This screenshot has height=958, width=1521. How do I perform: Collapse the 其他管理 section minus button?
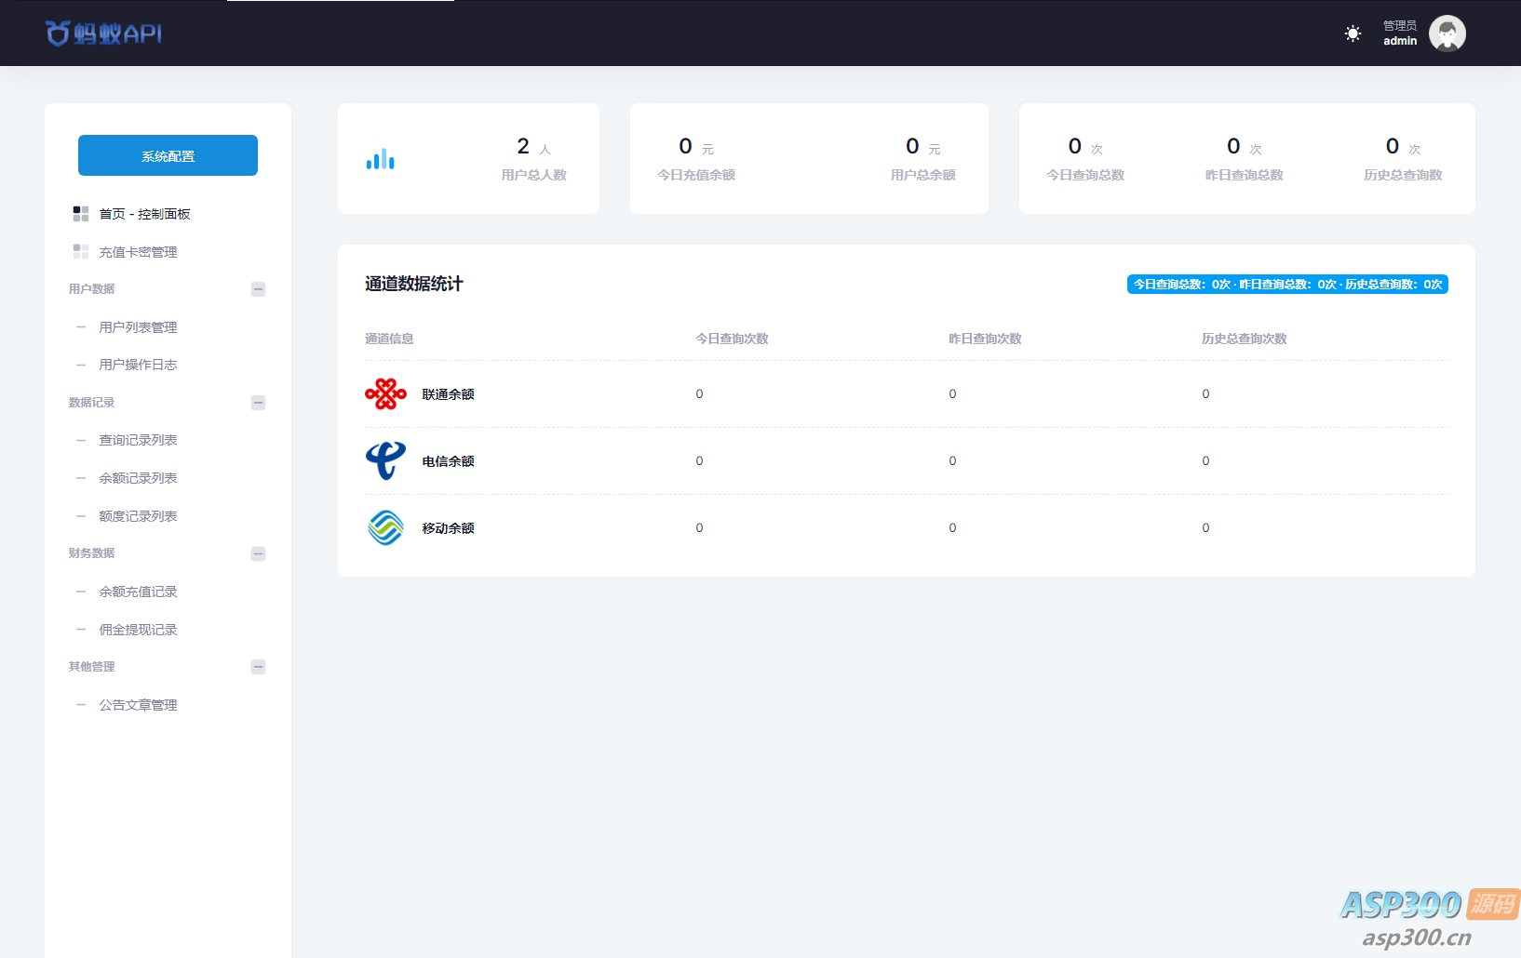[259, 667]
